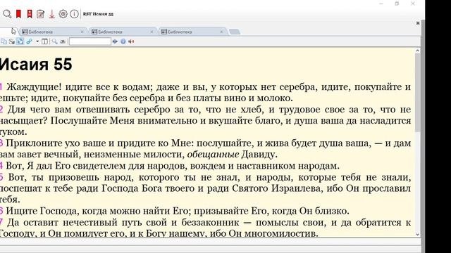This screenshot has width=451, height=253.
Task: Click the circled info icon in the top toolbar
Action: tap(74, 14)
